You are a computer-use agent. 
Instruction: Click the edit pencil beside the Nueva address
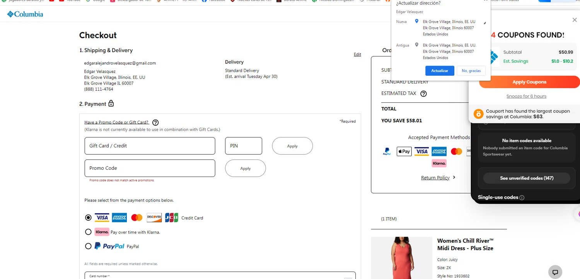coord(485,23)
